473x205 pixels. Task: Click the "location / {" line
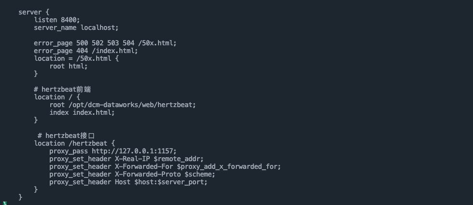pos(57,97)
